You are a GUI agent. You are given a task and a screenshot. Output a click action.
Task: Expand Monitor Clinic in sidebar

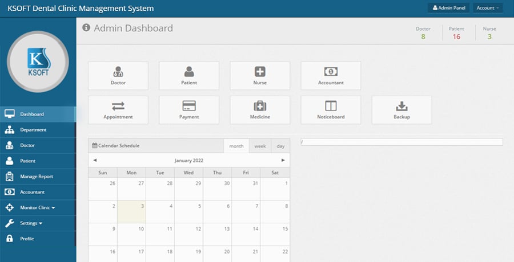point(38,208)
